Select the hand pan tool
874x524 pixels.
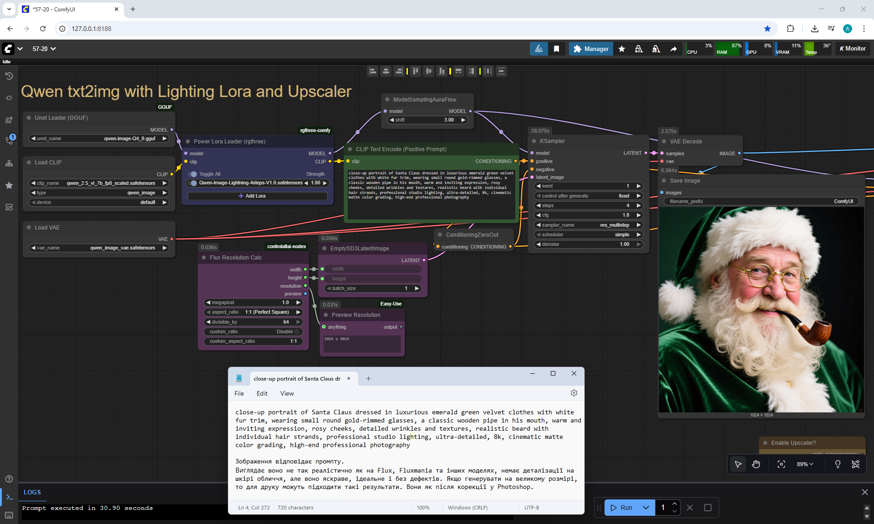(756, 464)
